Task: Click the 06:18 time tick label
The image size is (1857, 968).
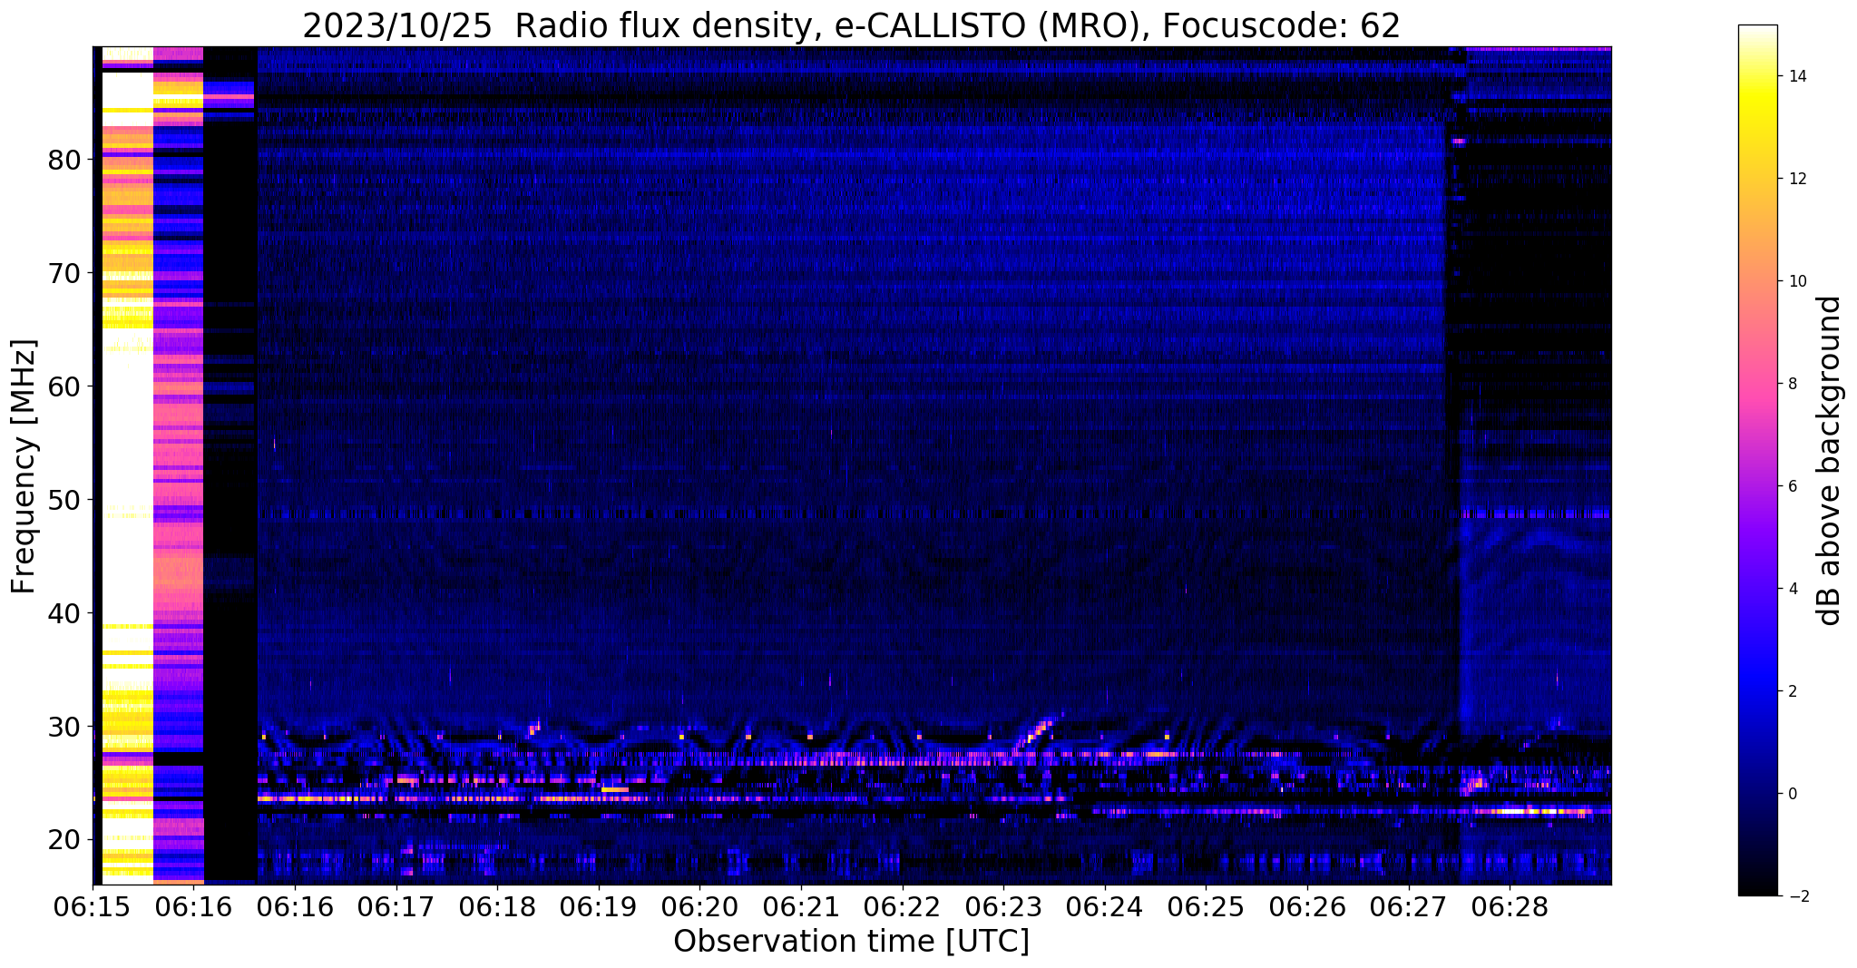Action: [x=496, y=905]
